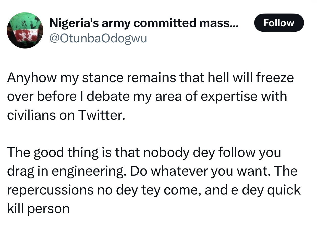Open the OtunbaOdogwu profile picture

pos(25,30)
